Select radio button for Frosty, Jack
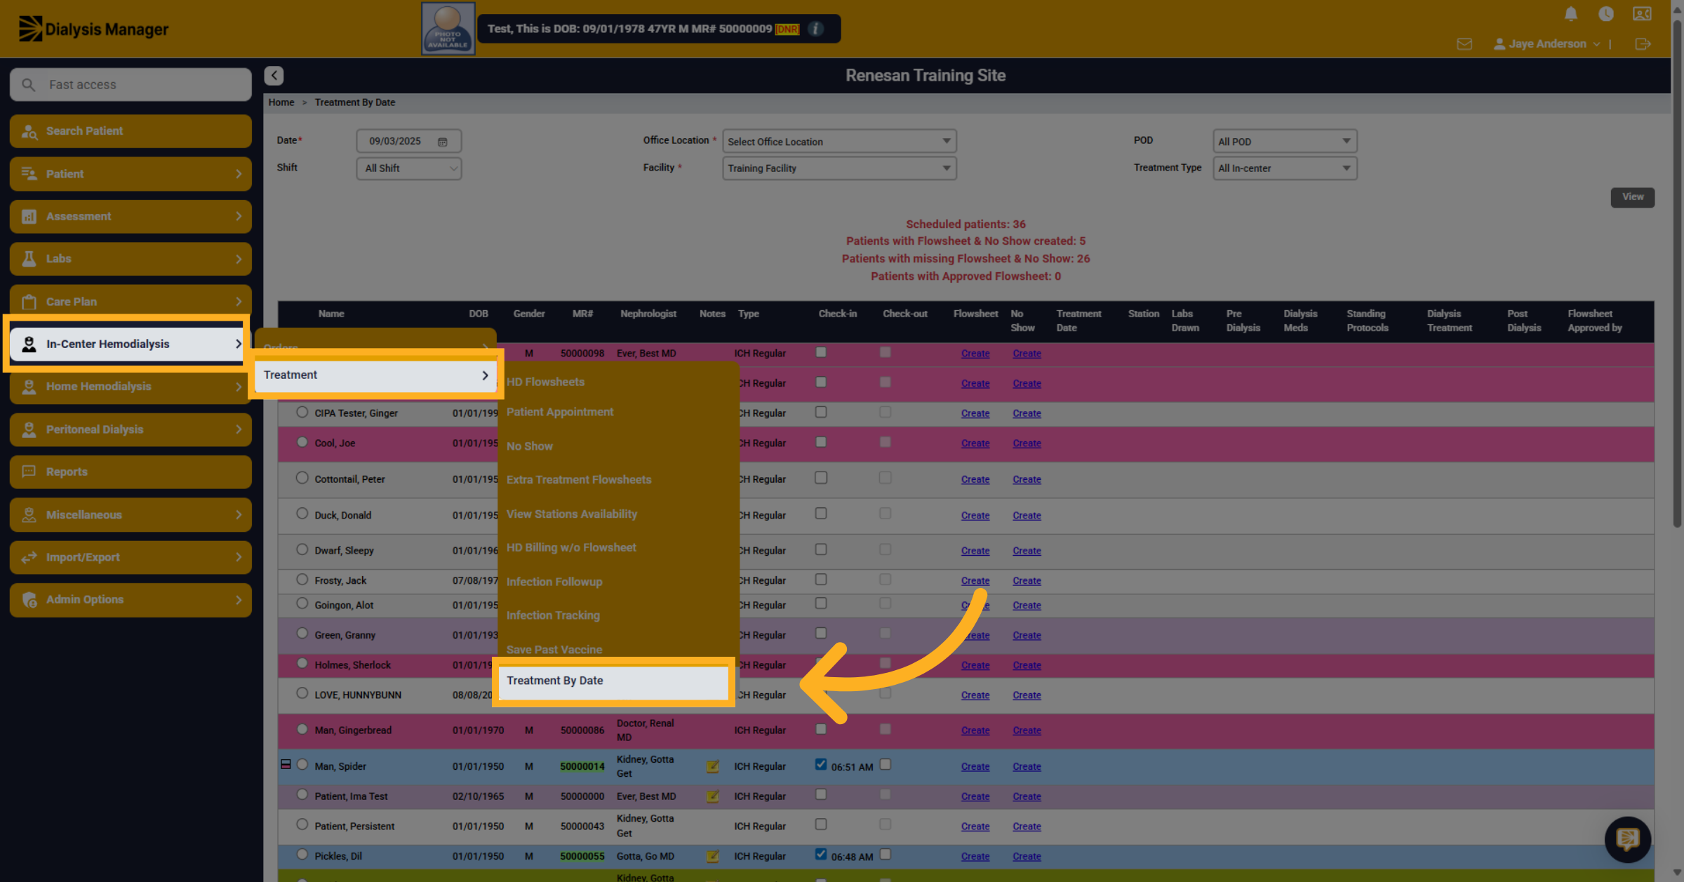This screenshot has width=1684, height=882. coord(302,580)
